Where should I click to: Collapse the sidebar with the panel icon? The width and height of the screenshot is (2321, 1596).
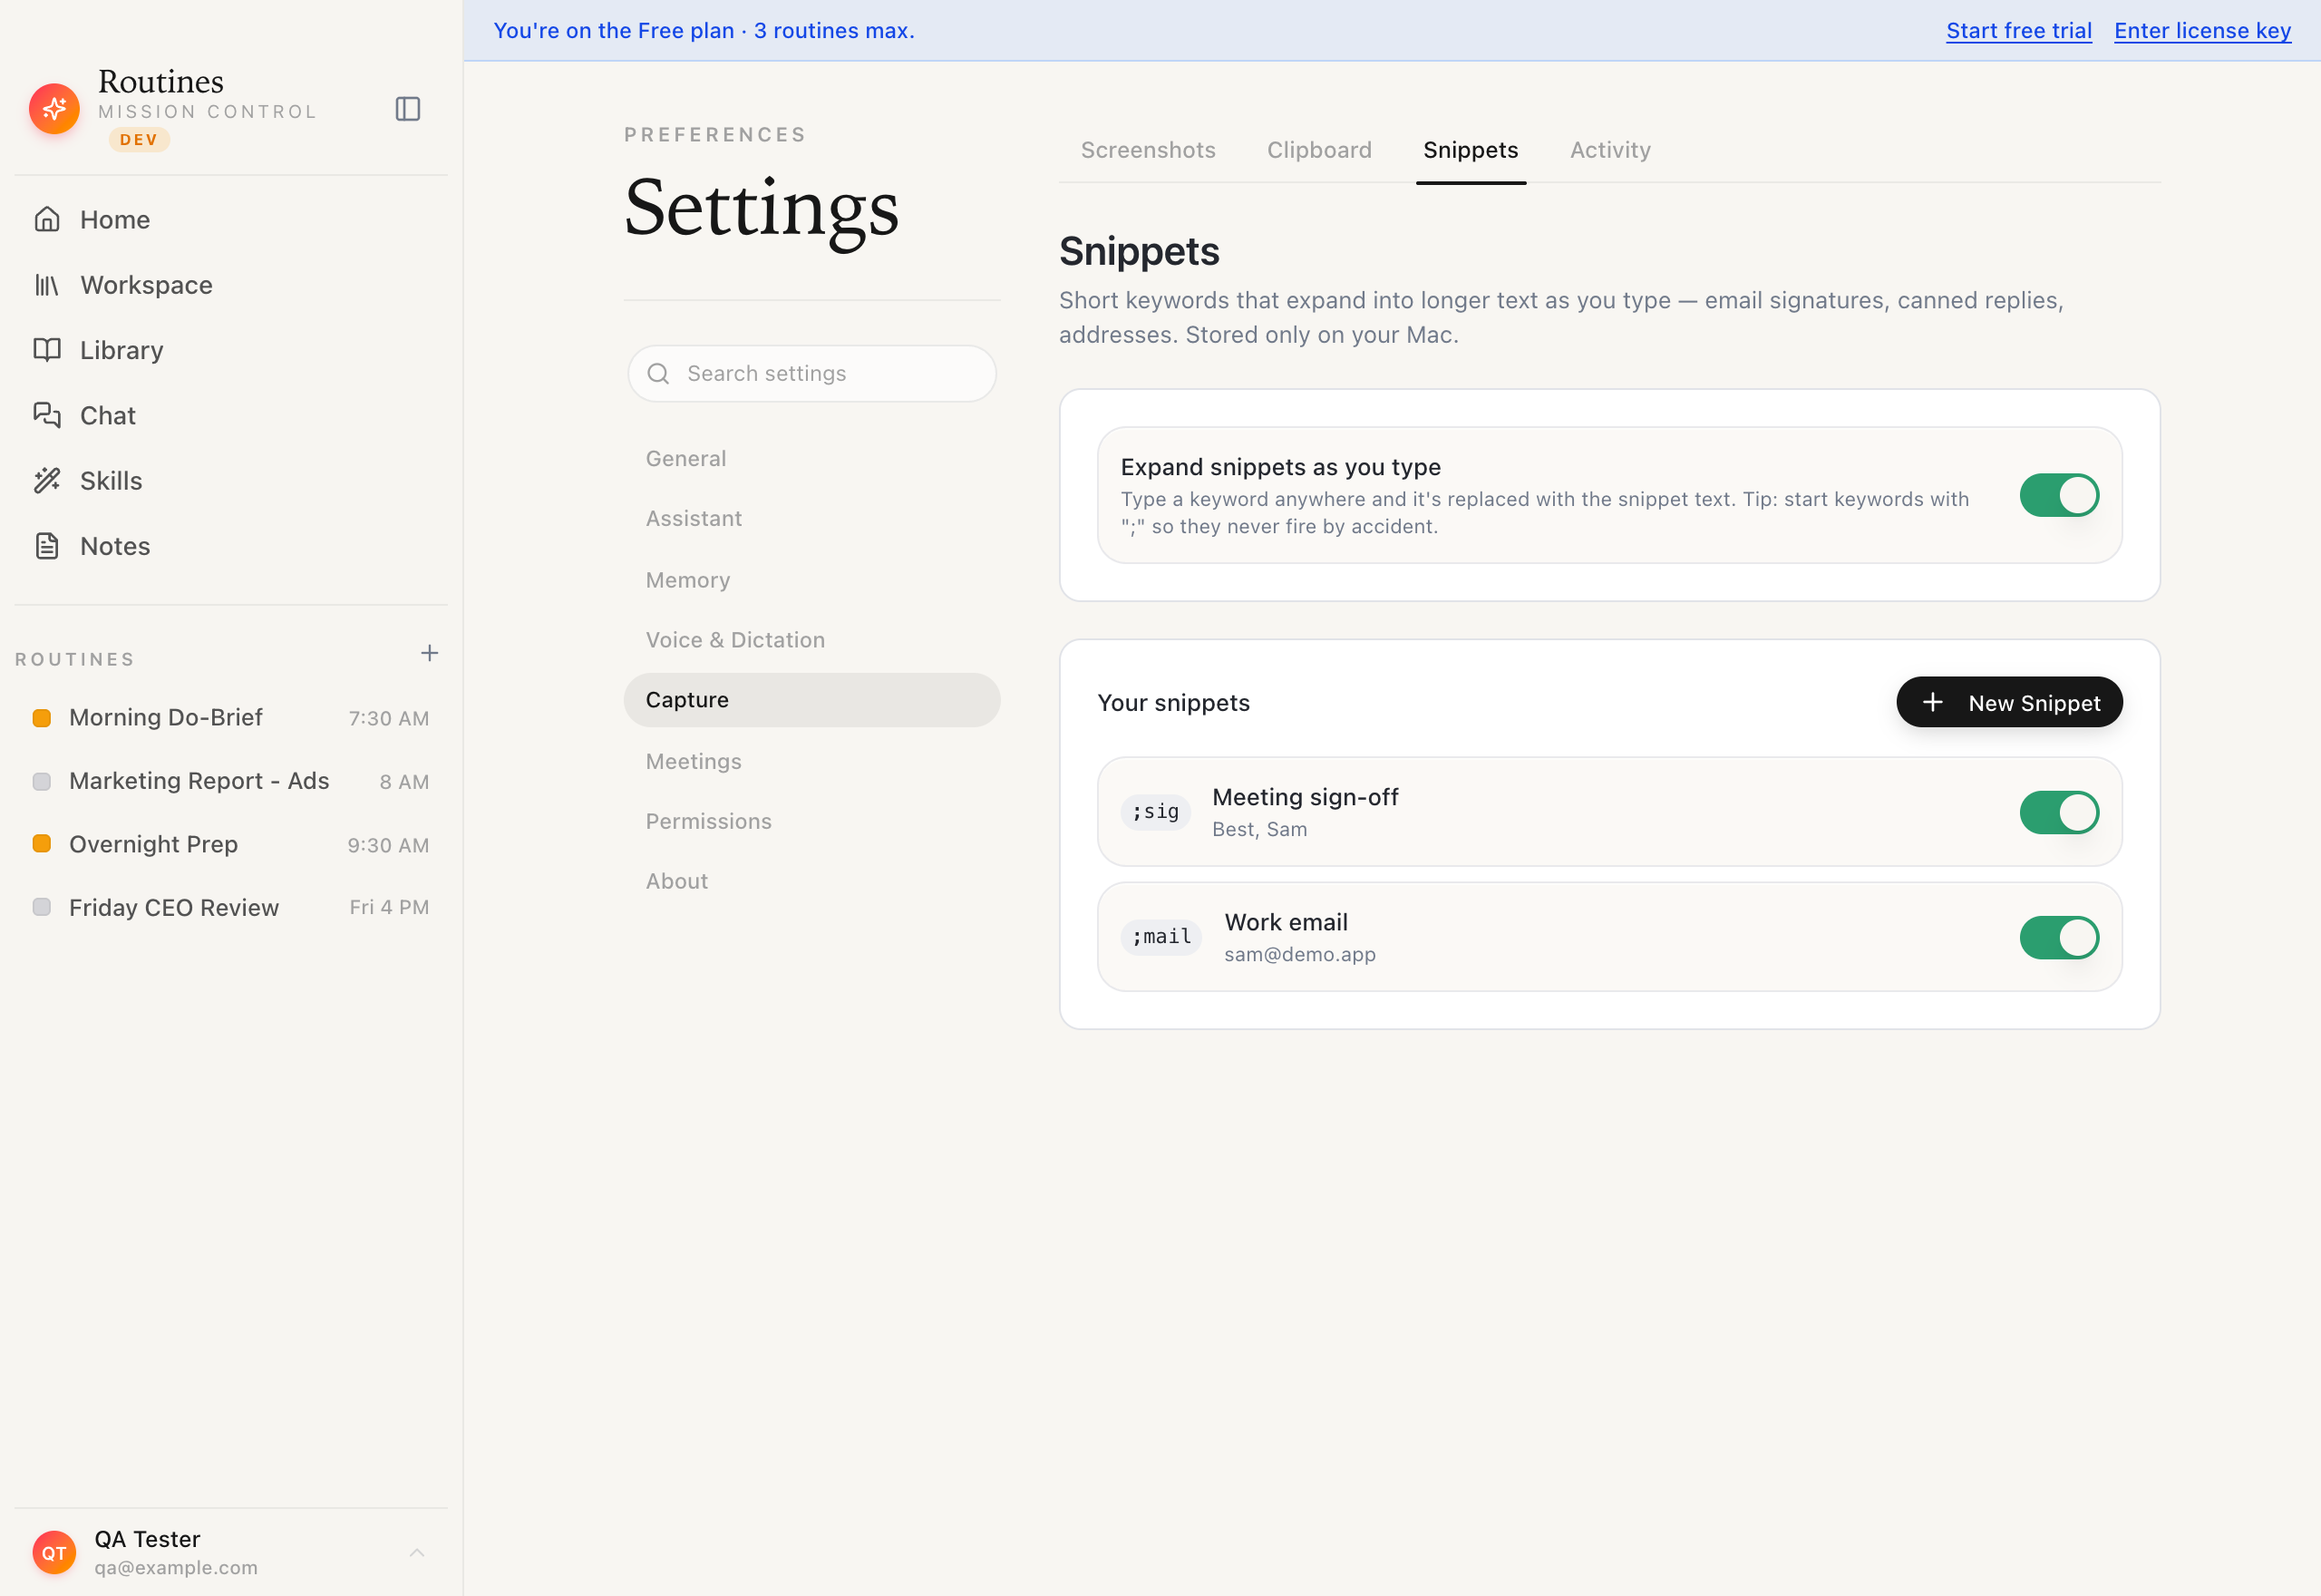click(408, 108)
